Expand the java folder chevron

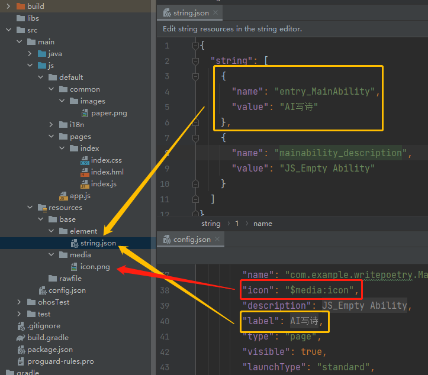(x=30, y=54)
